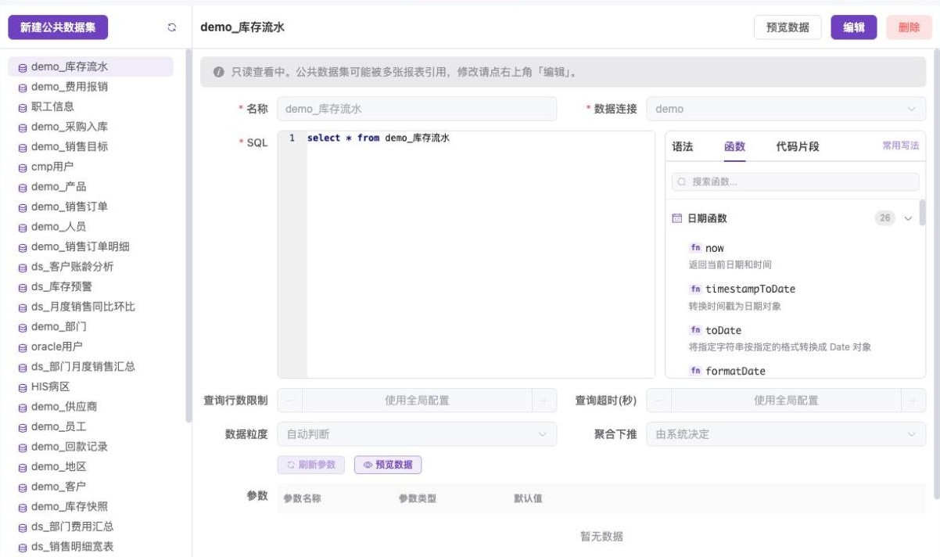
Task: Switch to the 语法 tab
Action: tap(683, 146)
